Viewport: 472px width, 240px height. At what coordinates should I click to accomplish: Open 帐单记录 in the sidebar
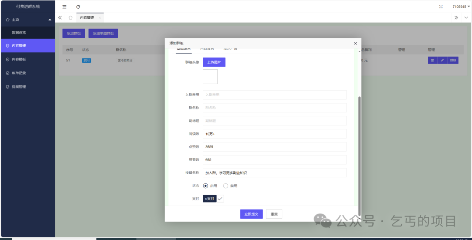point(19,73)
